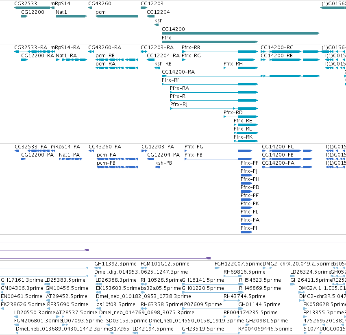Click EST AT29452.5prime label

coord(67,296)
